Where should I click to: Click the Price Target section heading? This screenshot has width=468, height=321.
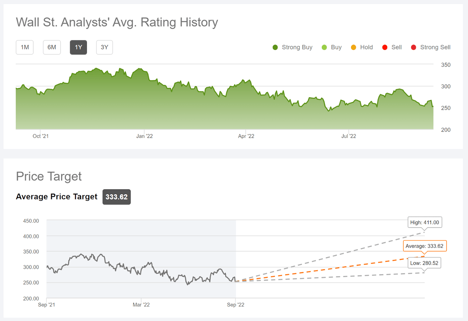(49, 176)
